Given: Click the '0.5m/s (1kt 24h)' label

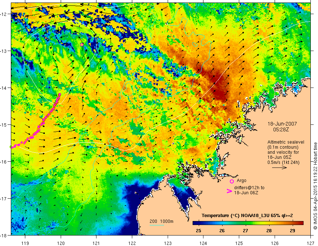Looking at the screenshot, I should click(x=283, y=162).
